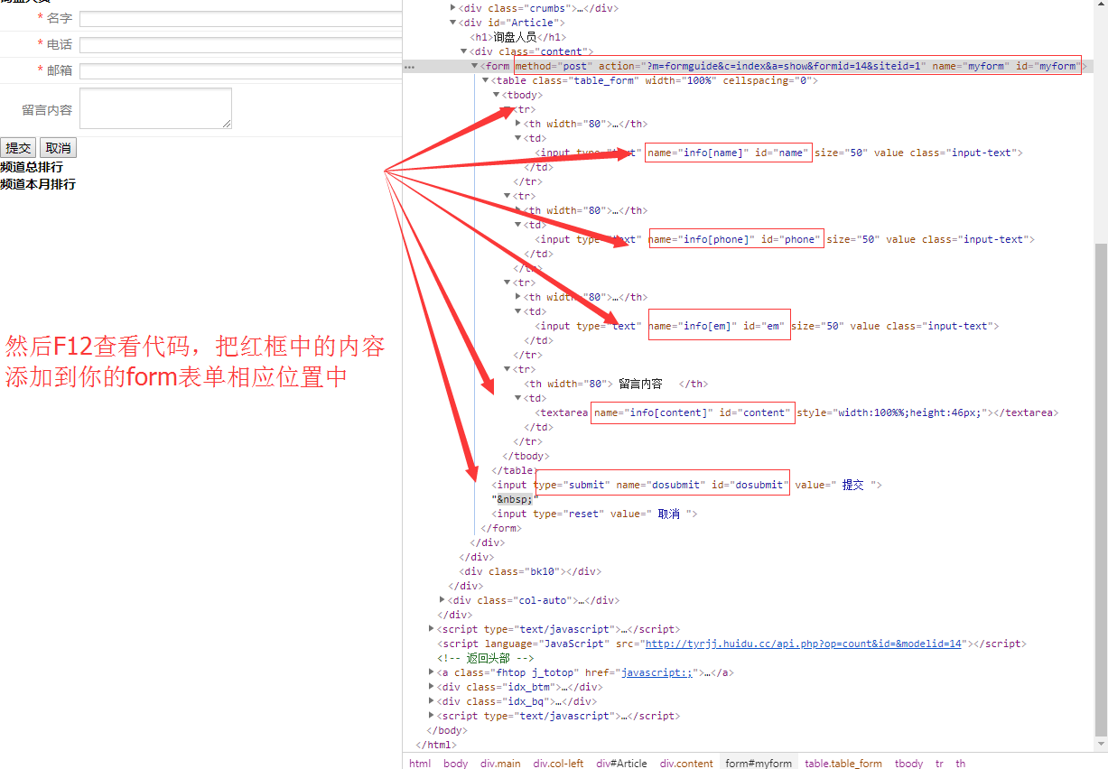1108x769 pixels.
Task: Select the h1 询盘人员 element line
Action: [518, 37]
